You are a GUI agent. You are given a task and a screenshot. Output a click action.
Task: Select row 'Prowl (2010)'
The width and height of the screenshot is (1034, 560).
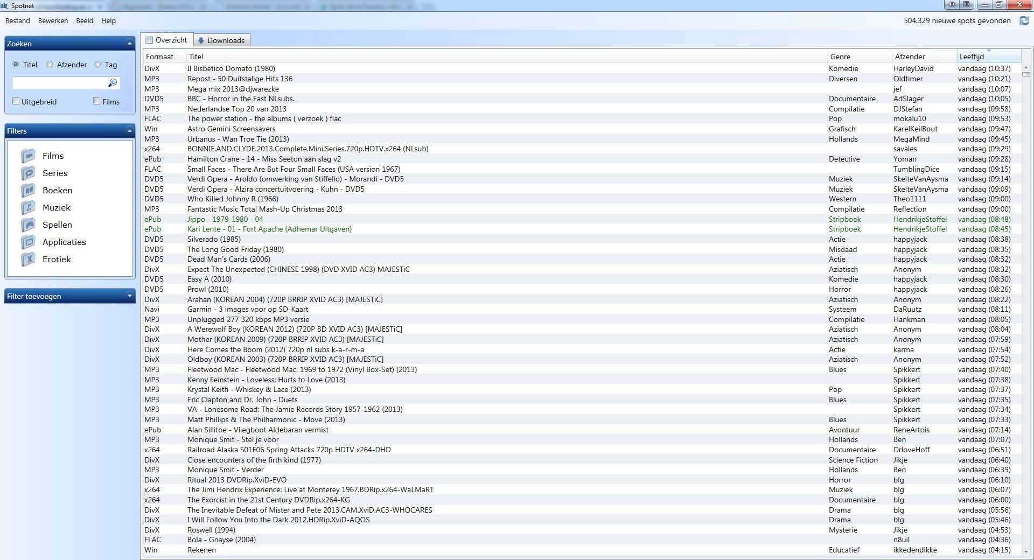[582, 289]
